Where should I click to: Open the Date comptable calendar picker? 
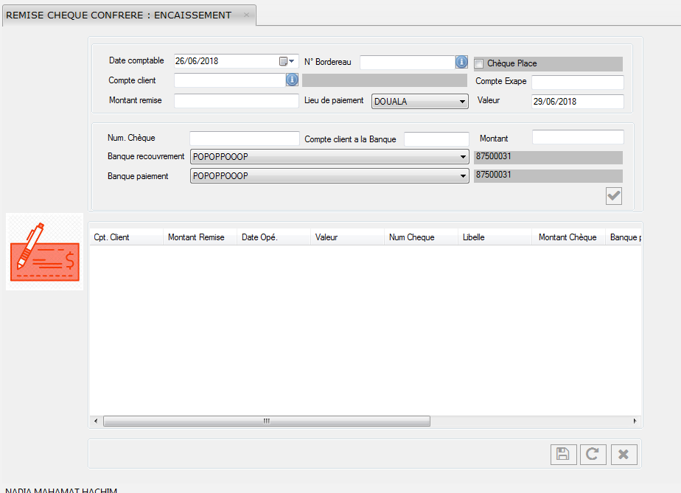(x=287, y=61)
